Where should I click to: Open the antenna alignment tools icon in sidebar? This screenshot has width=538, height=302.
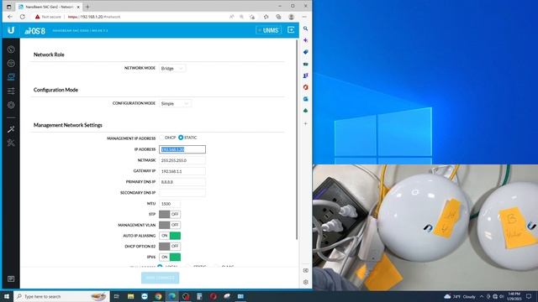pyautogui.click(x=11, y=129)
